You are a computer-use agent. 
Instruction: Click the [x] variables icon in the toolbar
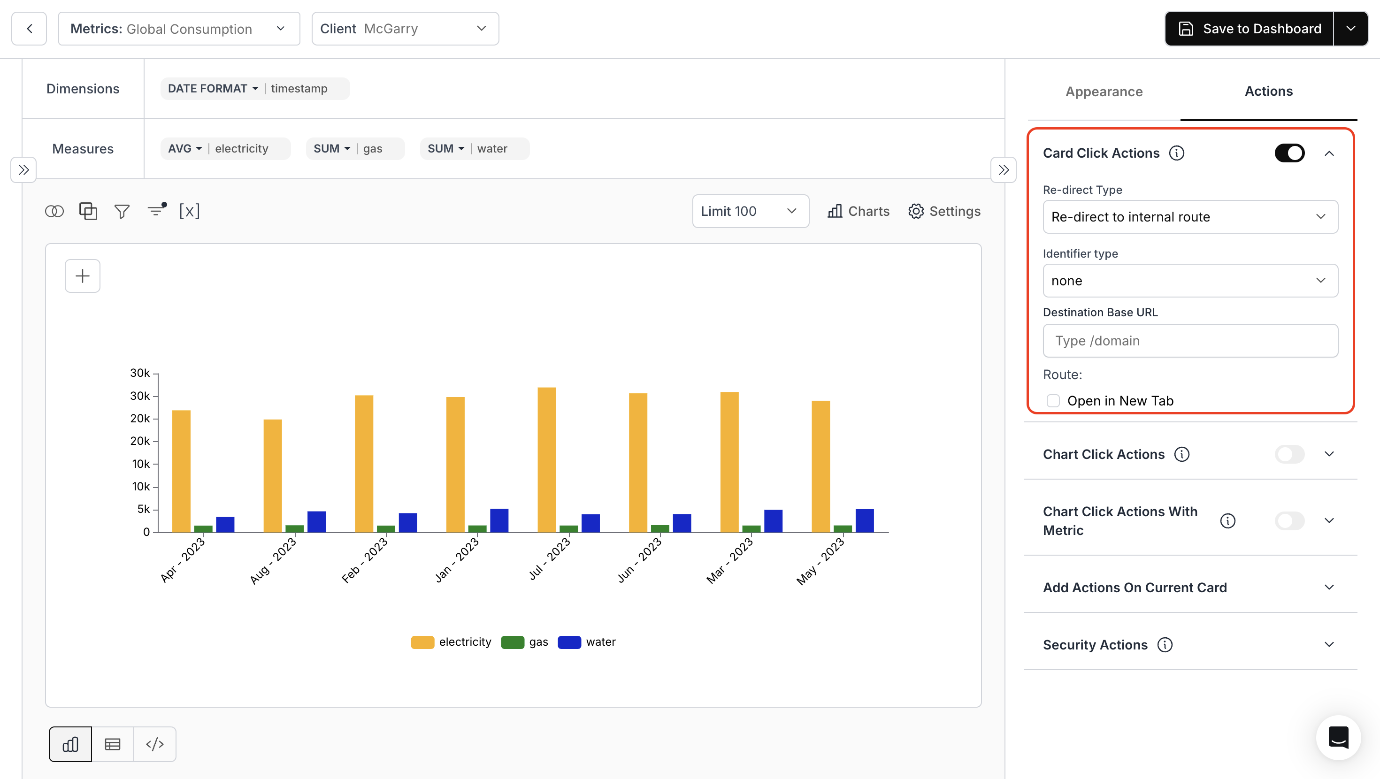click(190, 211)
